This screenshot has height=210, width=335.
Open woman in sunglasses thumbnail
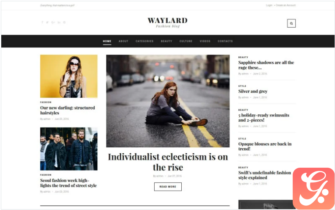pyautogui.click(x=69, y=76)
